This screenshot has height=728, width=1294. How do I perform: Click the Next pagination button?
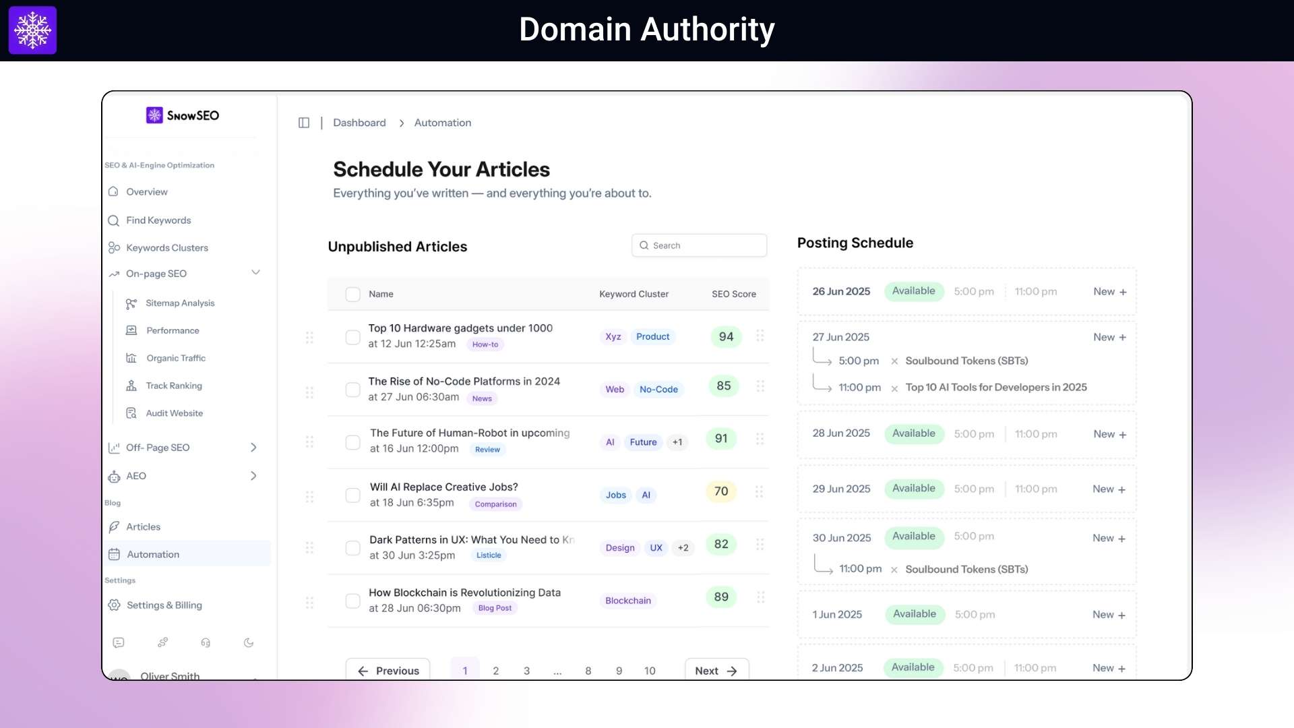(x=716, y=671)
